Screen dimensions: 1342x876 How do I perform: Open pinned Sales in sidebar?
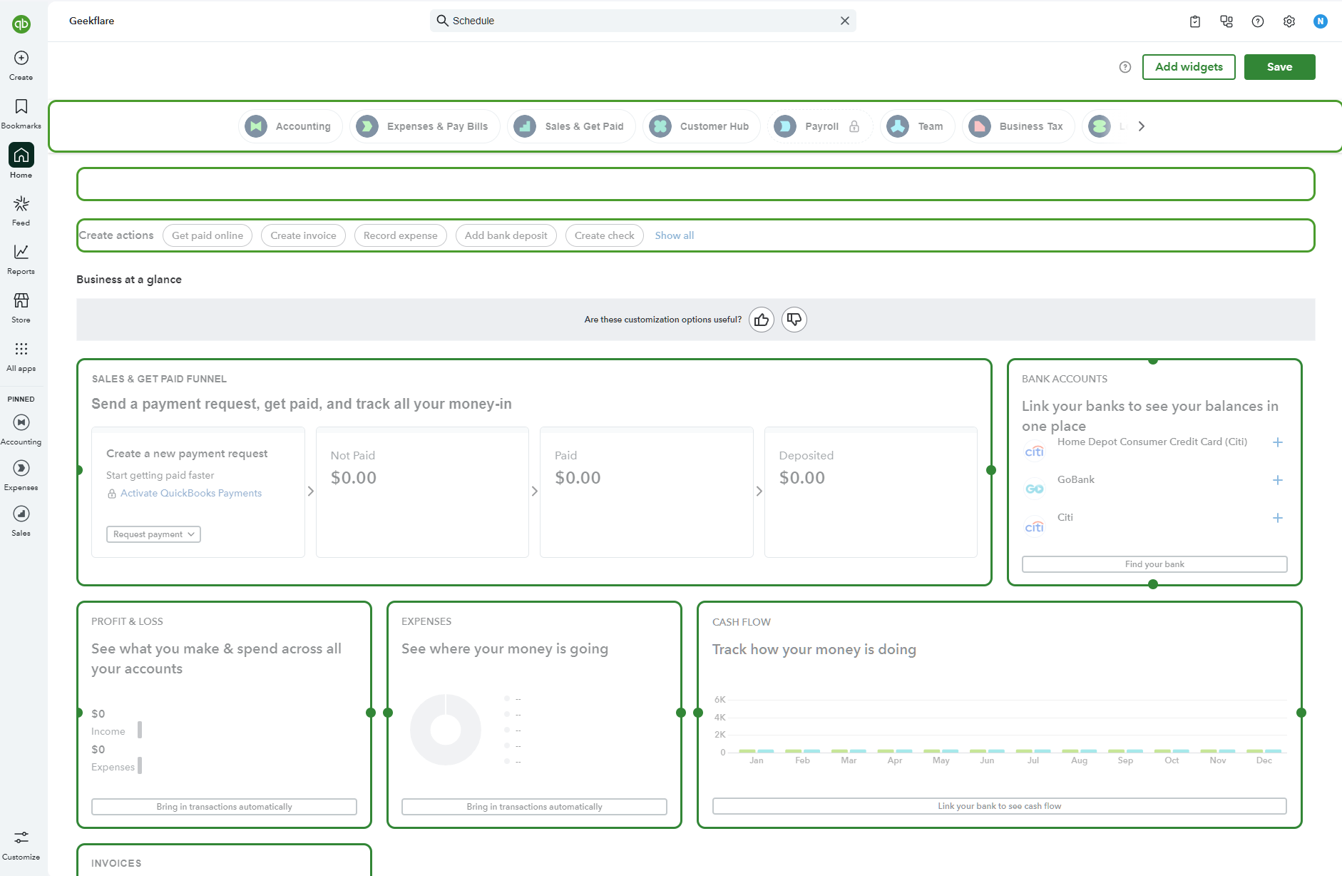21,521
